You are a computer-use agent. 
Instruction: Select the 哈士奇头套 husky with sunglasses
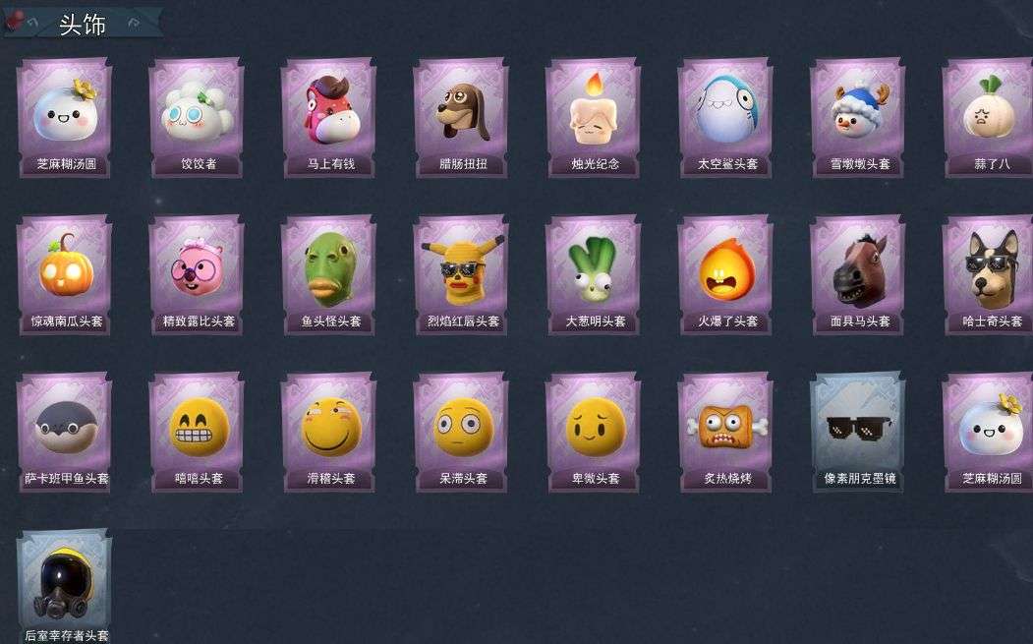[988, 275]
